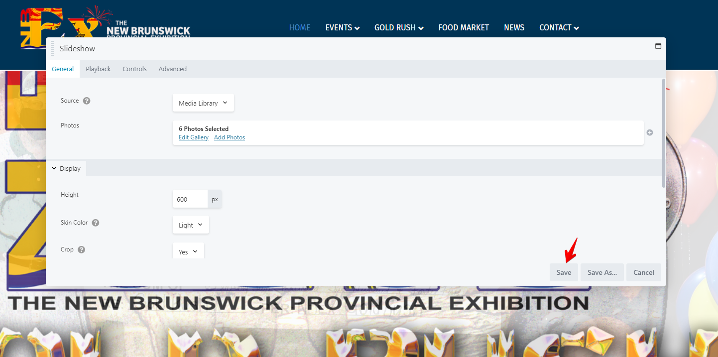Cancel the slideshow settings
718x357 pixels.
[x=644, y=272]
